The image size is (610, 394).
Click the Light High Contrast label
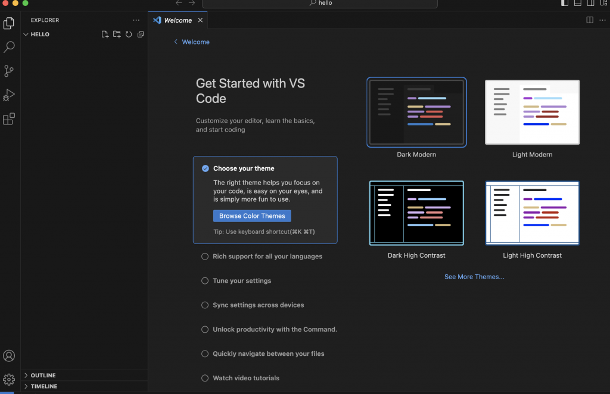(x=532, y=255)
